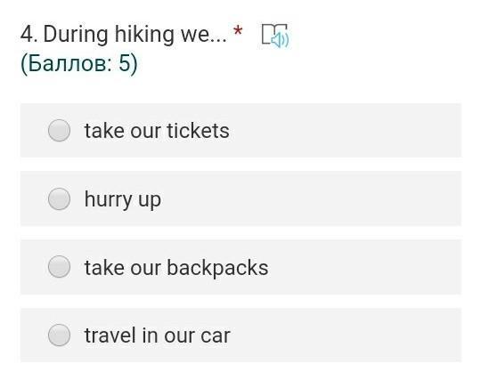
Task: Click empty space in the 'take our tickets' row
Action: click(344, 131)
